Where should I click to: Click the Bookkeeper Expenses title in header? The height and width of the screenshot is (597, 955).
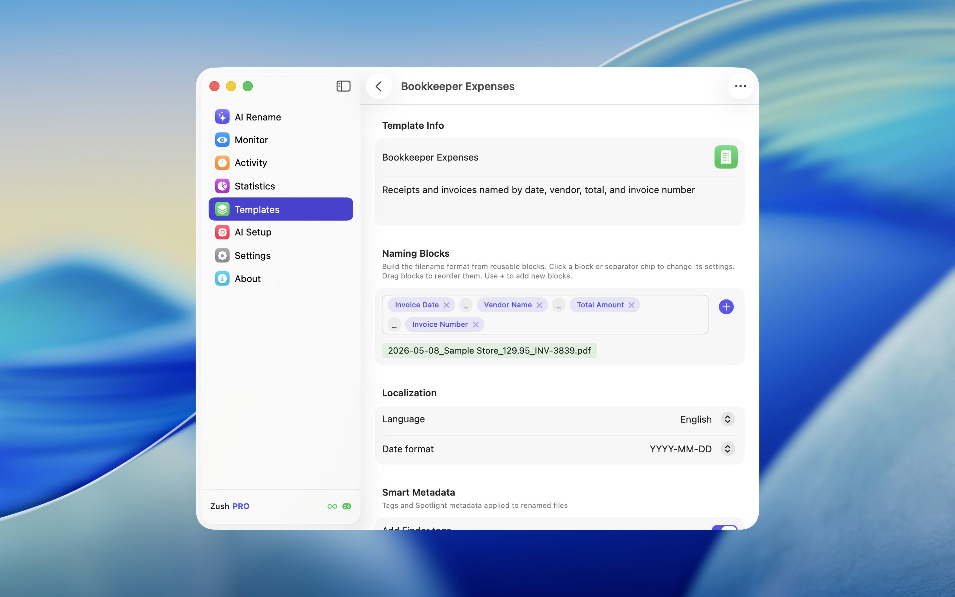458,86
